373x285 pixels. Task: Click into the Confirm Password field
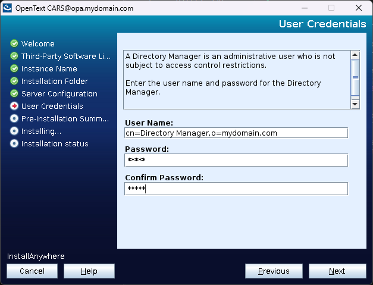pyautogui.click(x=236, y=189)
